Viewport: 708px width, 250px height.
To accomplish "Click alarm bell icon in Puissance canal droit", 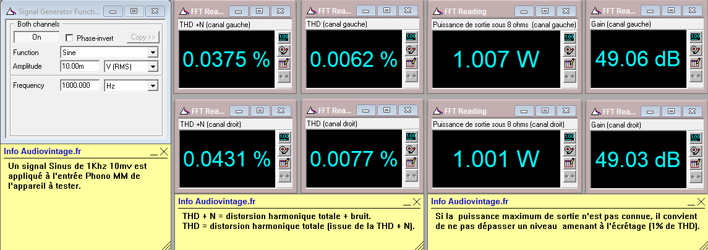I will 569,150.
